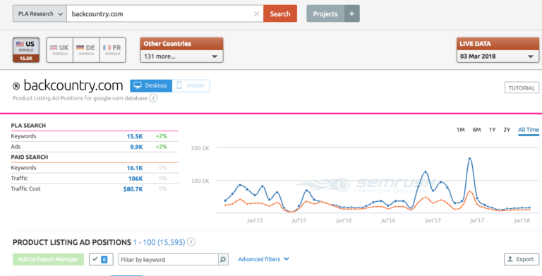542x276 pixels.
Task: Click the info icon next to Product Listing Ad Positions
Action: 191,241
